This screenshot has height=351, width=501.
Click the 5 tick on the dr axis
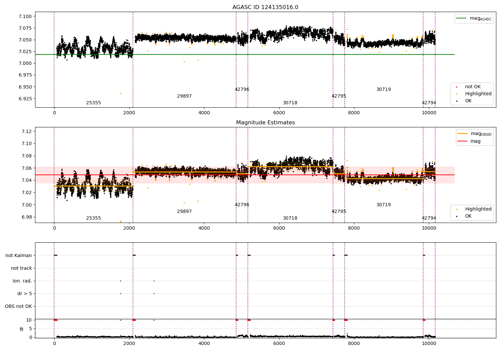(30, 329)
